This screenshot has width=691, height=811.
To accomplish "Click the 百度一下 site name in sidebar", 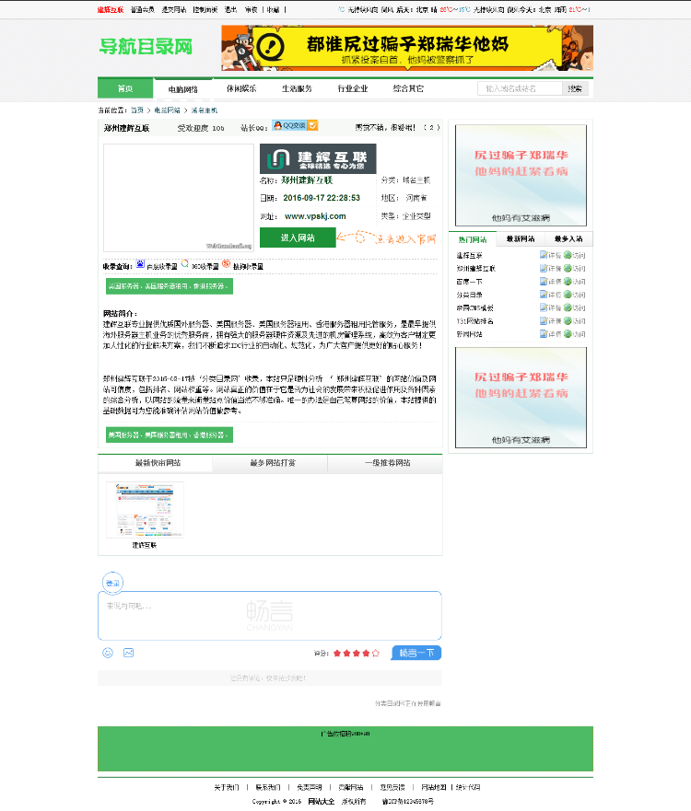I will click(470, 282).
